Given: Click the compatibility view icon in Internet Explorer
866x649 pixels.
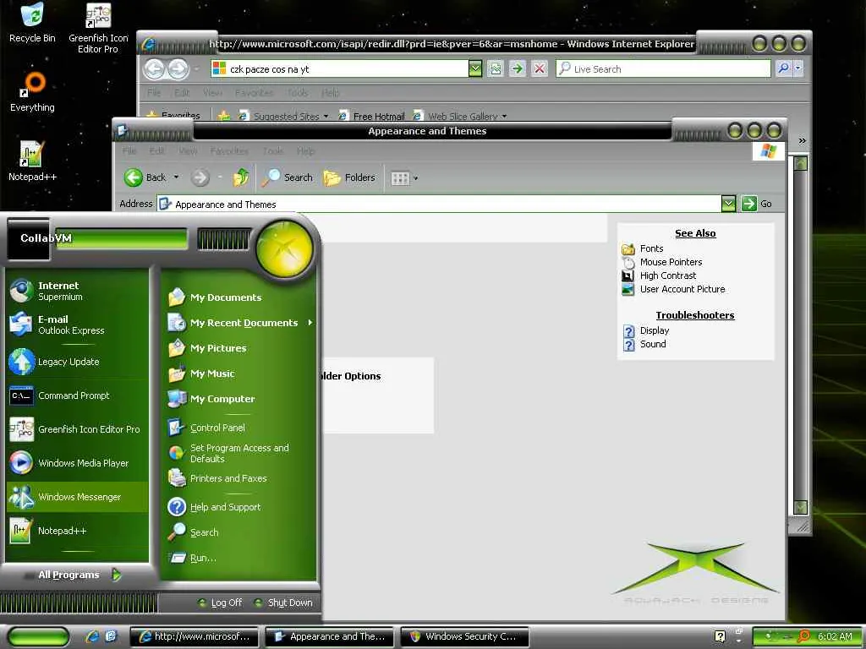Looking at the screenshot, I should click(496, 69).
